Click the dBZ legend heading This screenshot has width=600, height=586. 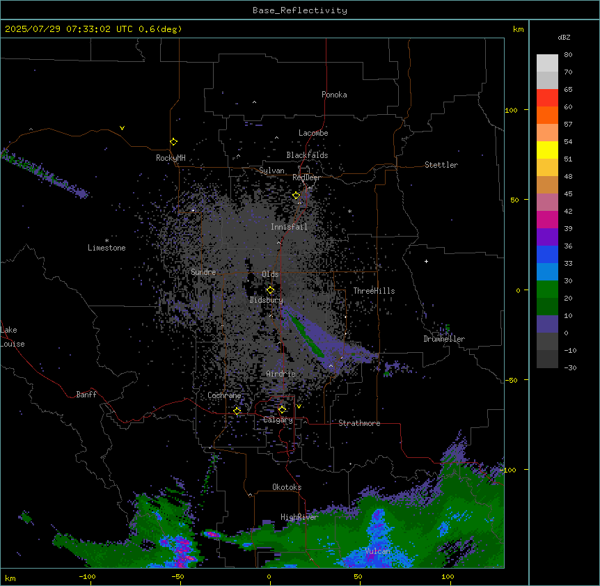pyautogui.click(x=564, y=38)
